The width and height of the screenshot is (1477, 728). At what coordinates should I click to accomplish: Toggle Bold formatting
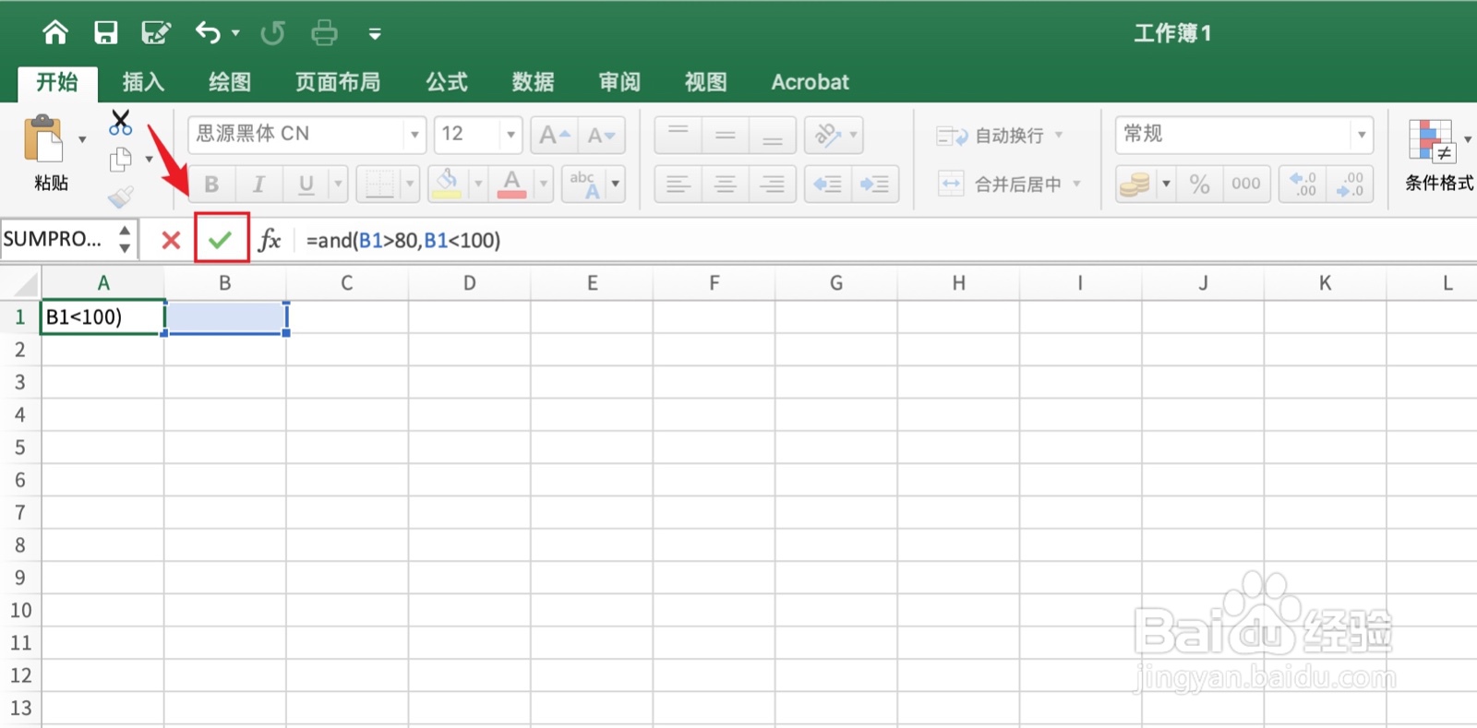[x=211, y=185]
